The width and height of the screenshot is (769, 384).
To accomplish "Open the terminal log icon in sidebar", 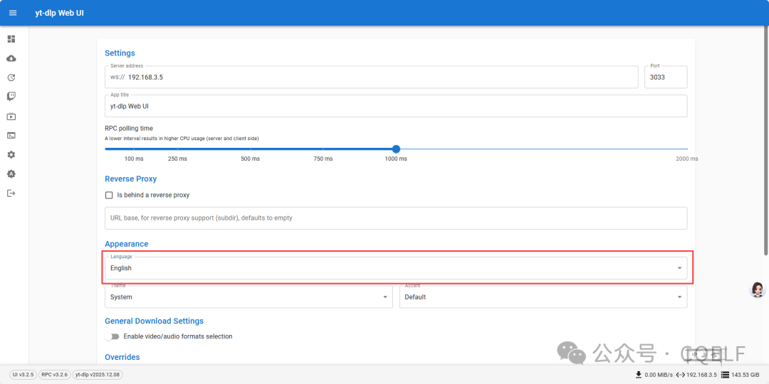I will [11, 135].
